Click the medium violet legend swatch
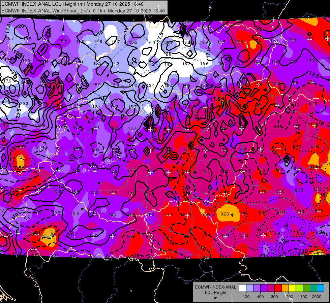Screen dimensions: 330x303 [257, 288]
